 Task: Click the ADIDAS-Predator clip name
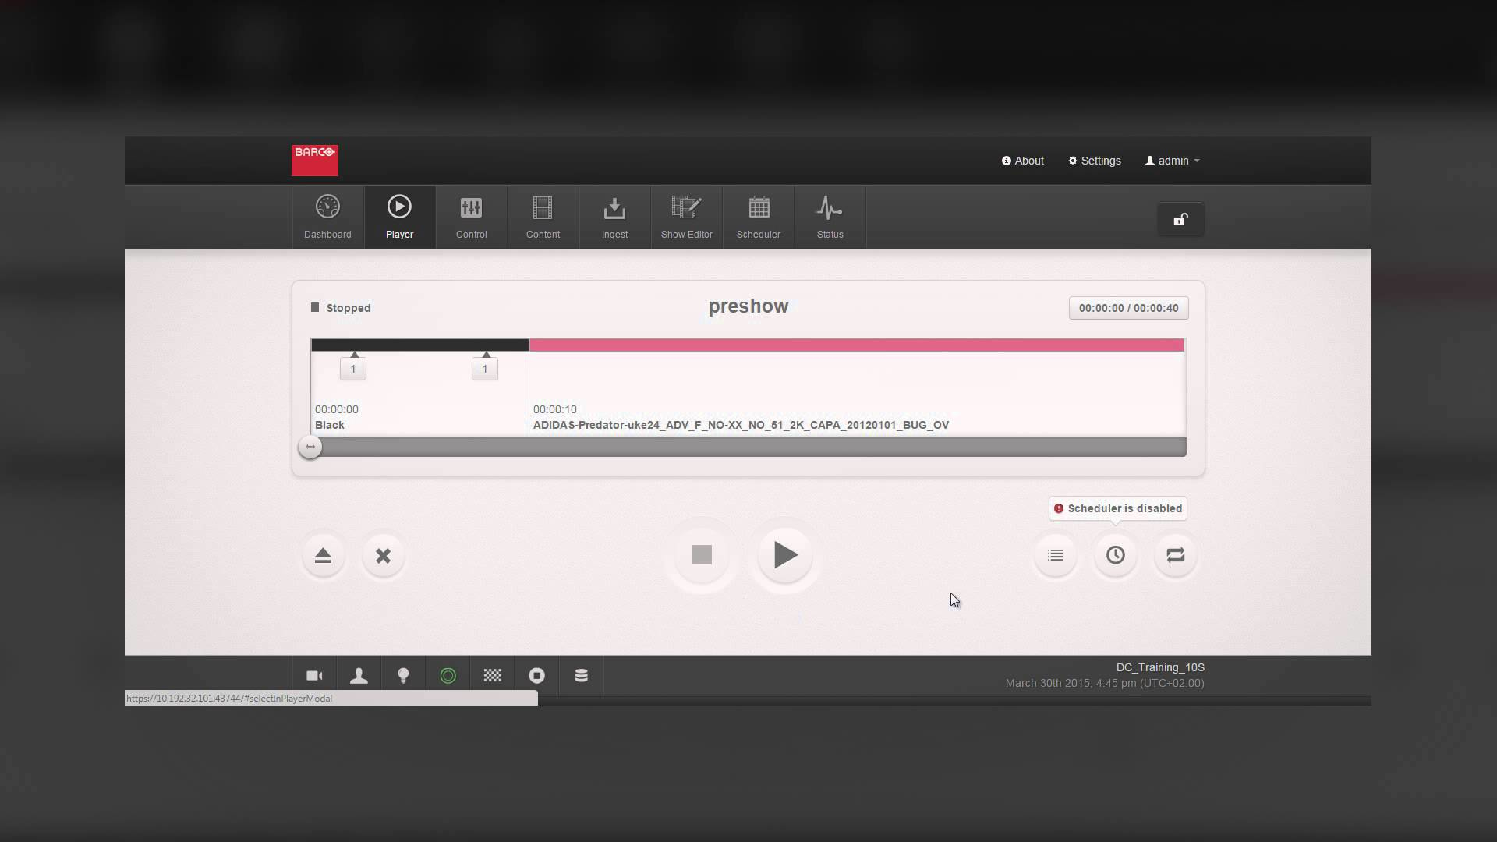741,425
